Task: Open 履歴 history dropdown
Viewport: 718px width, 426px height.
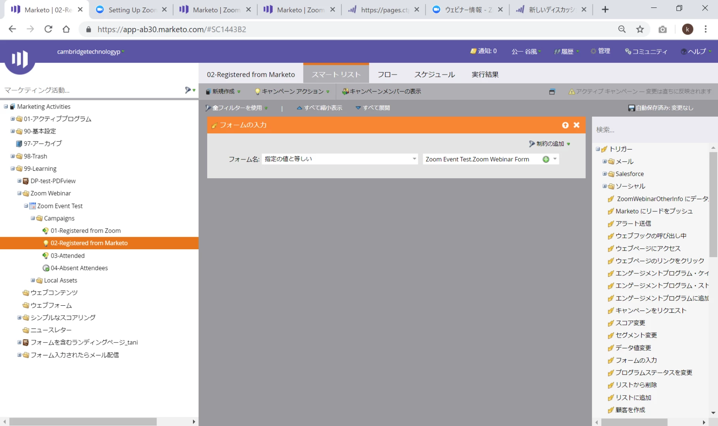Action: pos(567,51)
